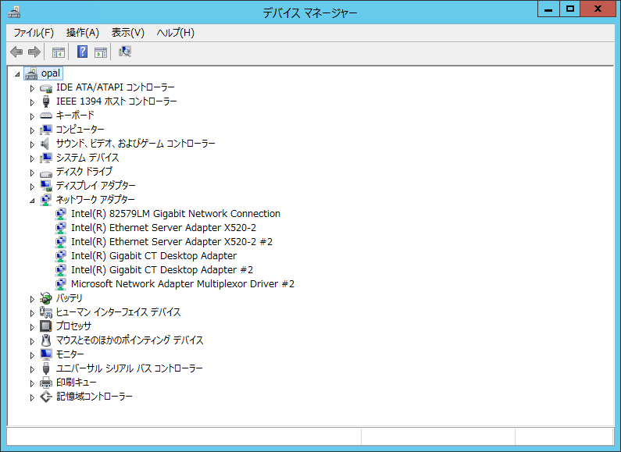This screenshot has height=452, width=621.
Task: Click the Forward arrow toolbar icon
Action: coord(34,52)
